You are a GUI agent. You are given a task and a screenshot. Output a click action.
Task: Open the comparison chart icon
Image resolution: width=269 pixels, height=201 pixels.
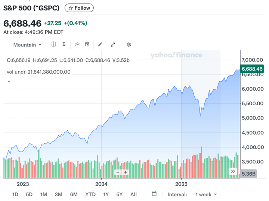pyautogui.click(x=53, y=44)
